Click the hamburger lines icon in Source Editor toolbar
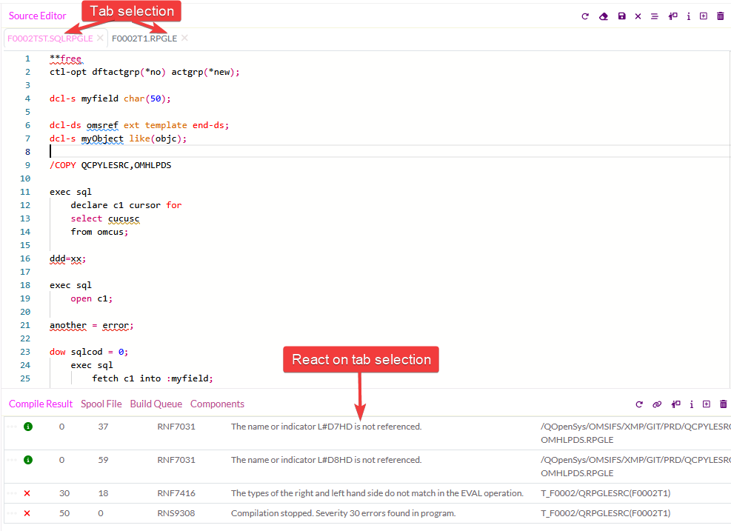The image size is (731, 531). click(x=654, y=16)
